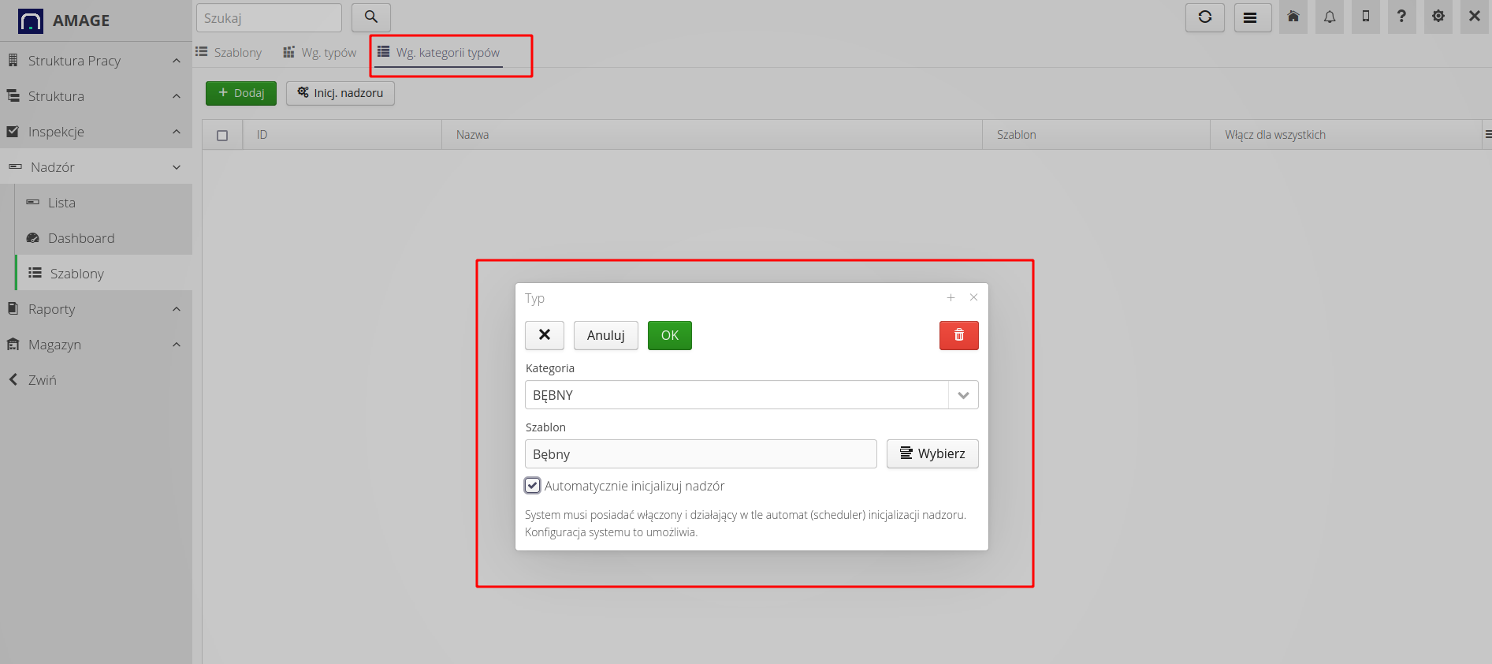Open Dashboard in the sidebar
The image size is (1492, 664).
tap(81, 238)
